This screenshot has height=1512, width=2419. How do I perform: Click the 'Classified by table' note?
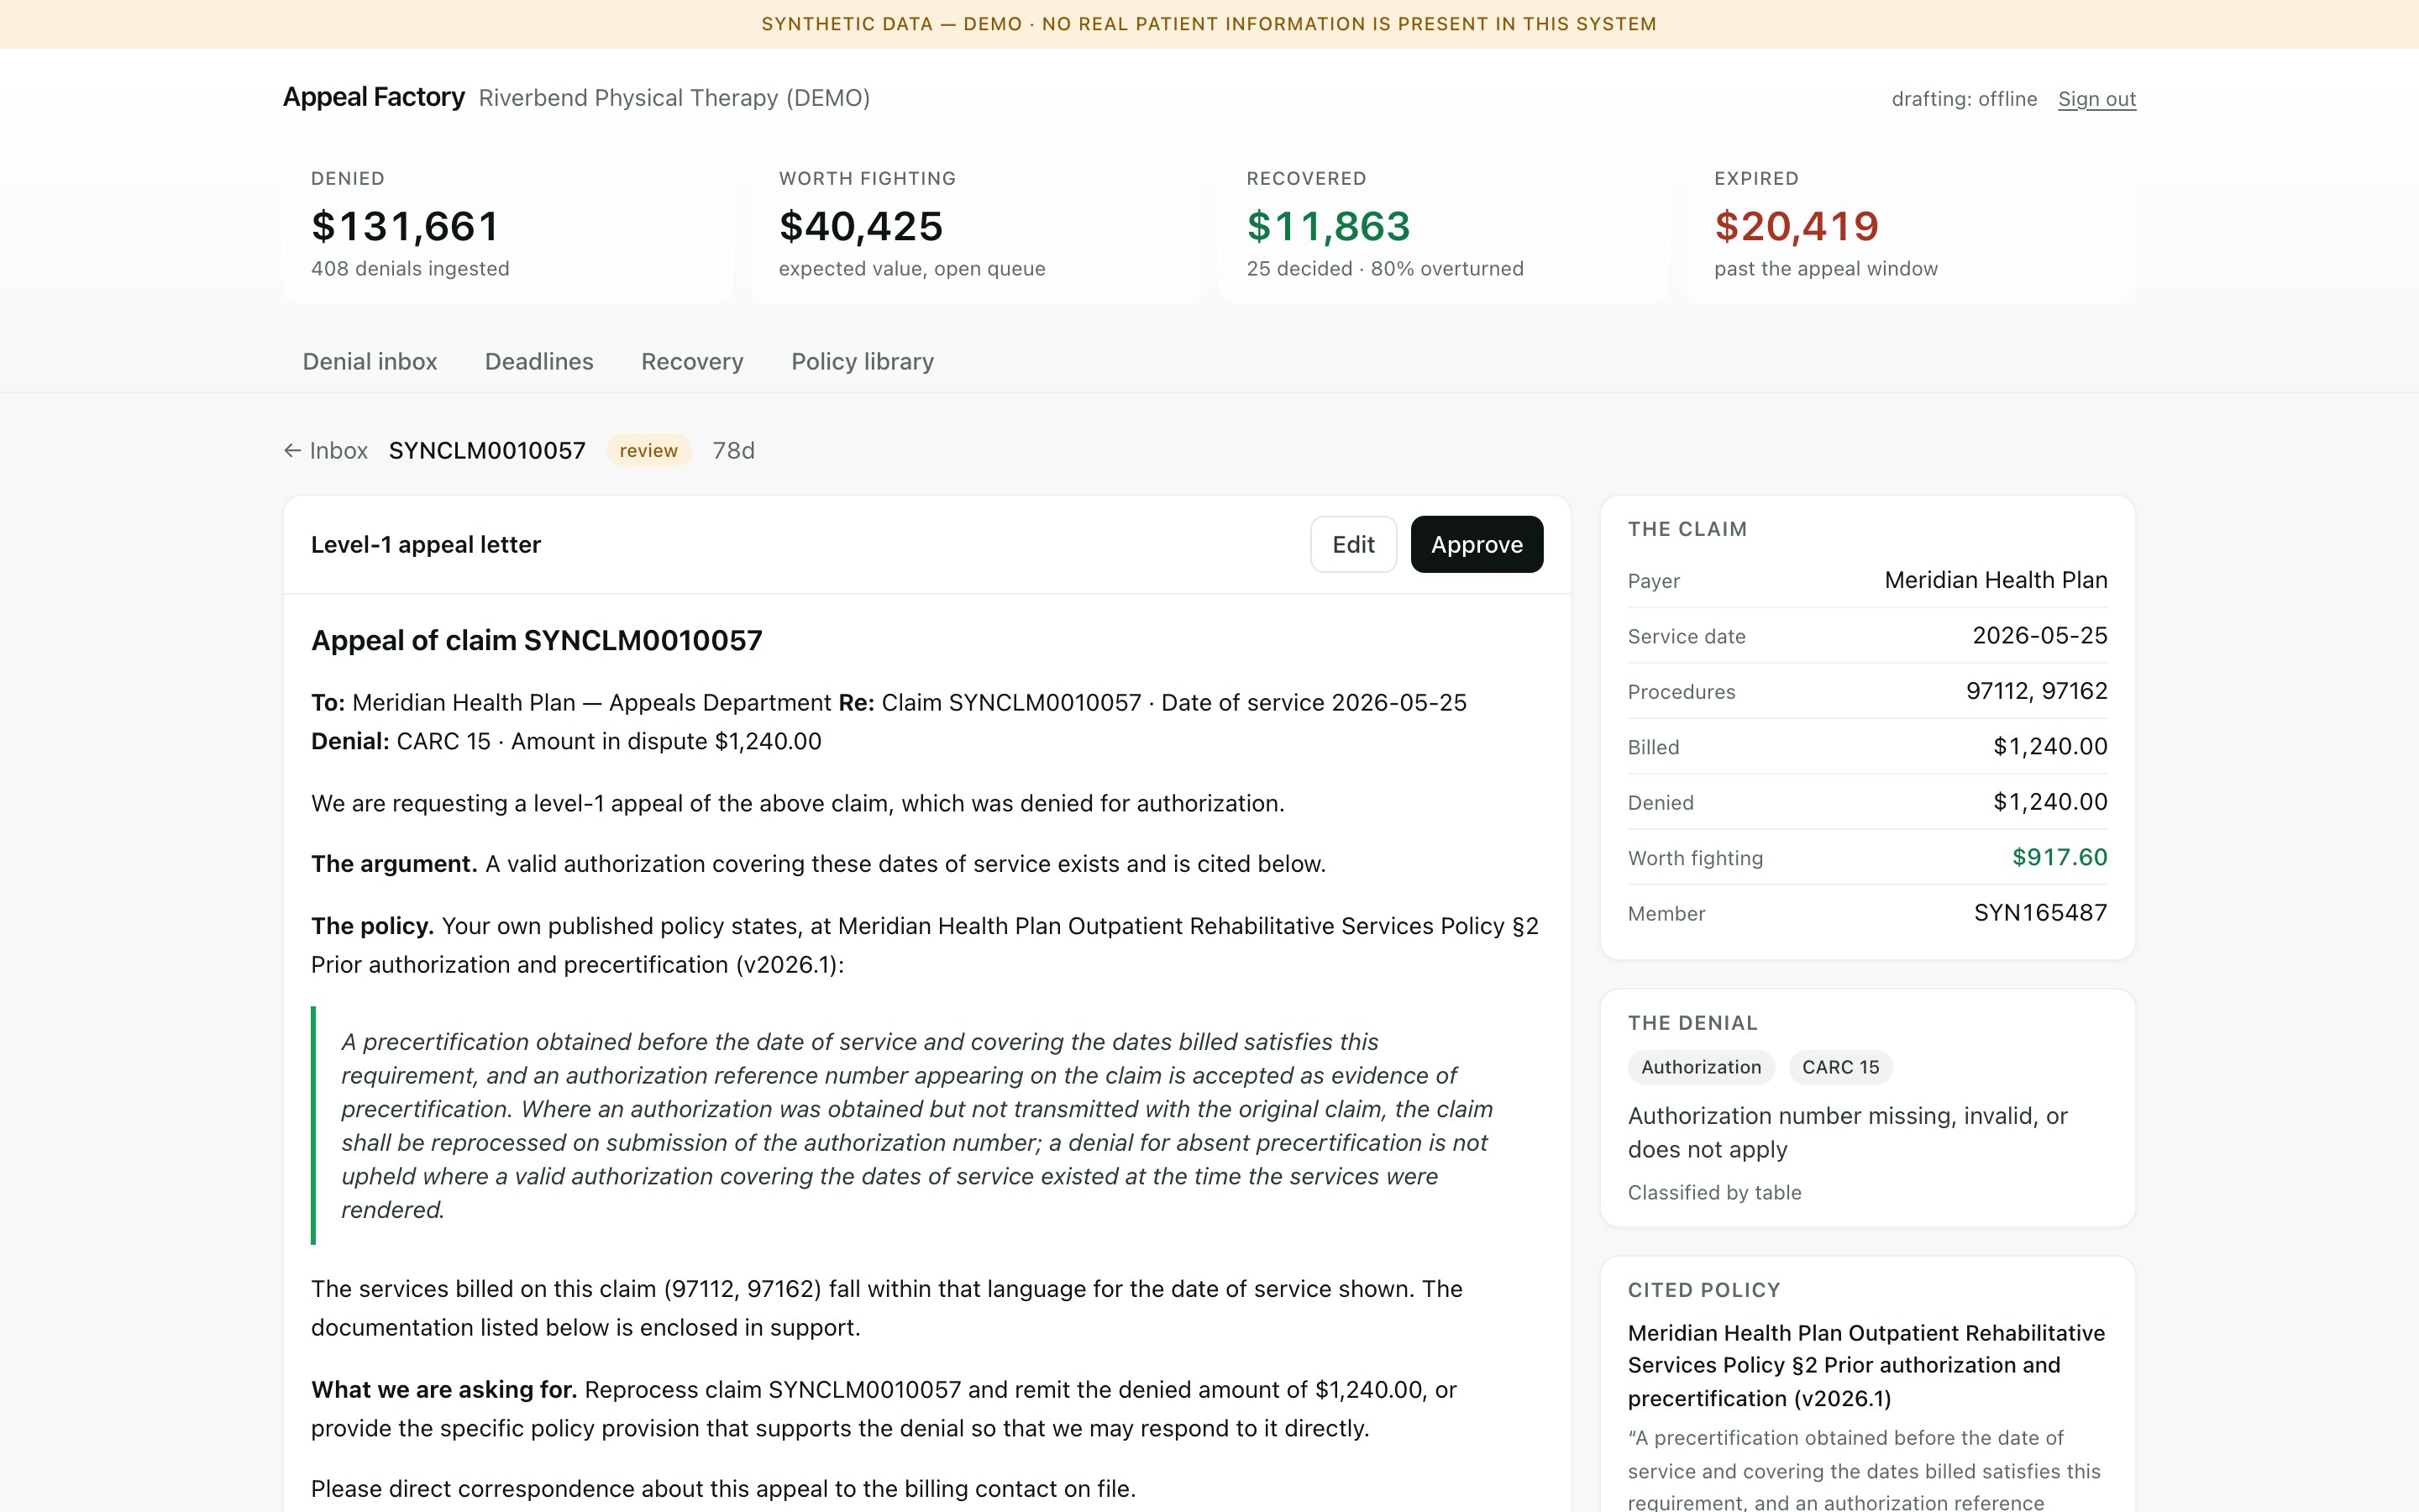click(1714, 1192)
